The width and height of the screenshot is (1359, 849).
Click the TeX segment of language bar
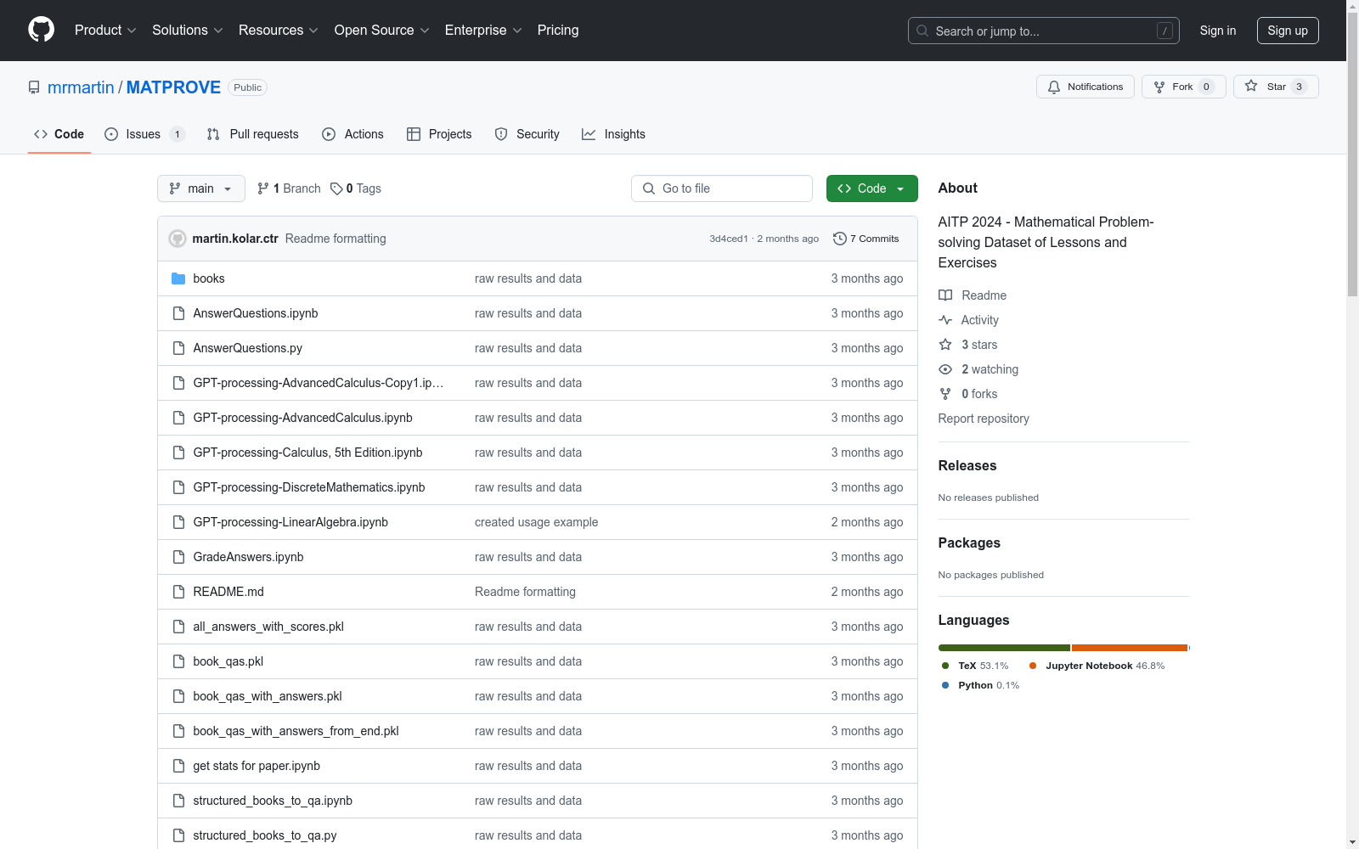(x=1004, y=648)
